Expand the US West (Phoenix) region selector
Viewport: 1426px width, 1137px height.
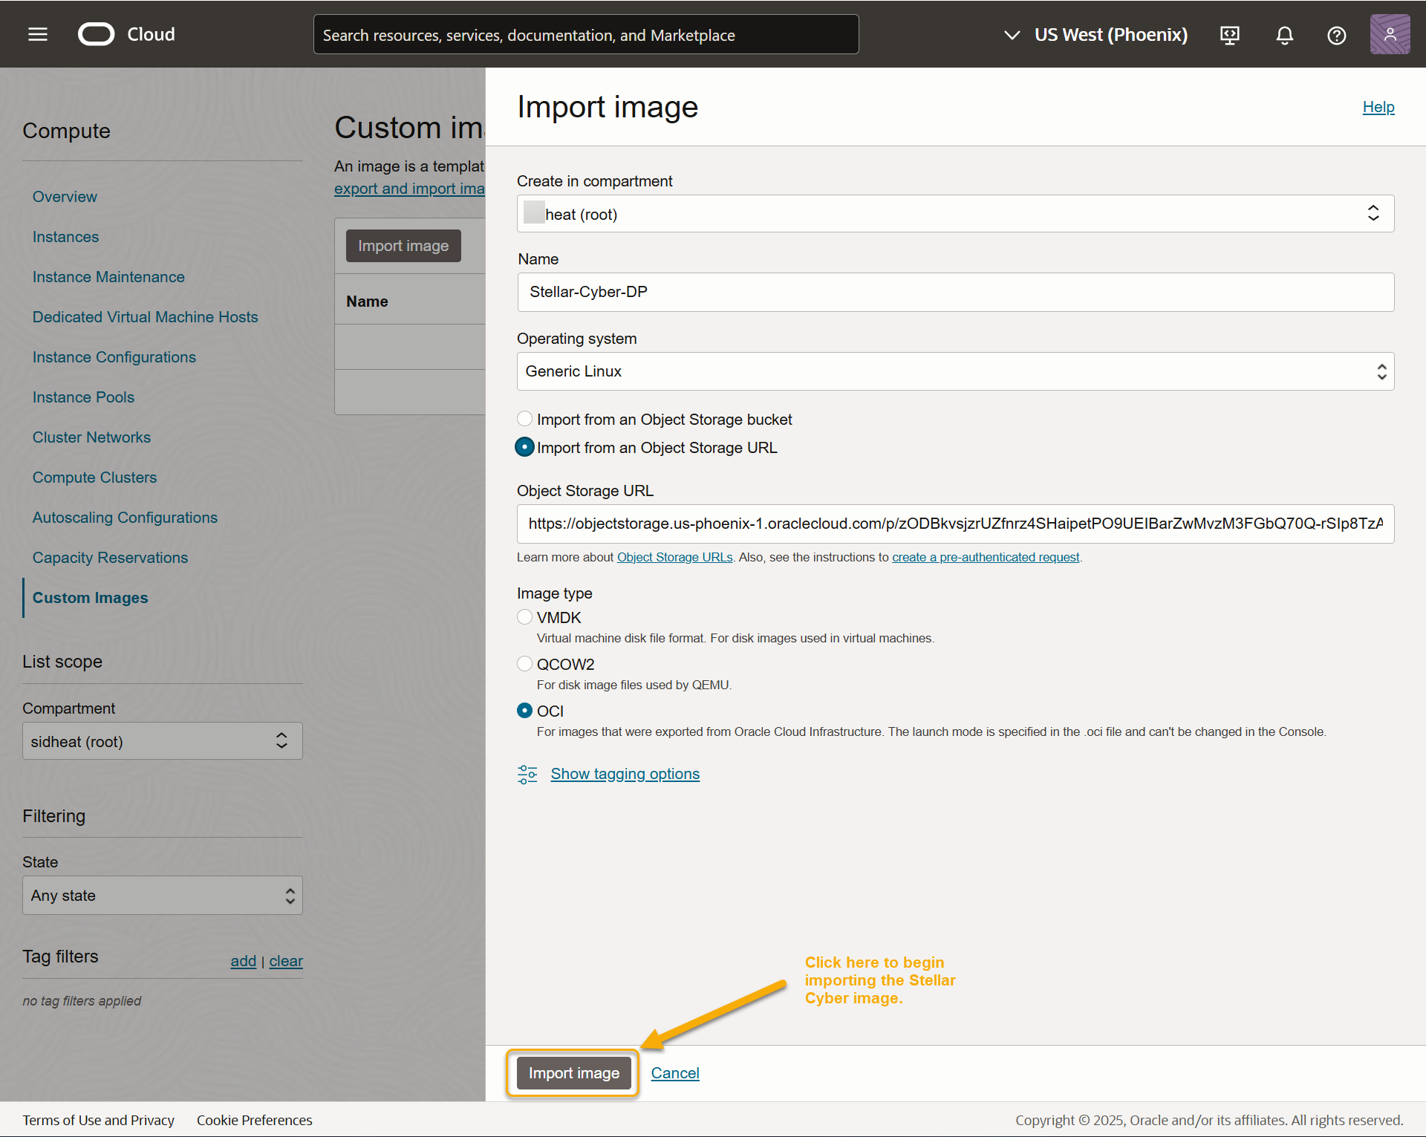1096,35
